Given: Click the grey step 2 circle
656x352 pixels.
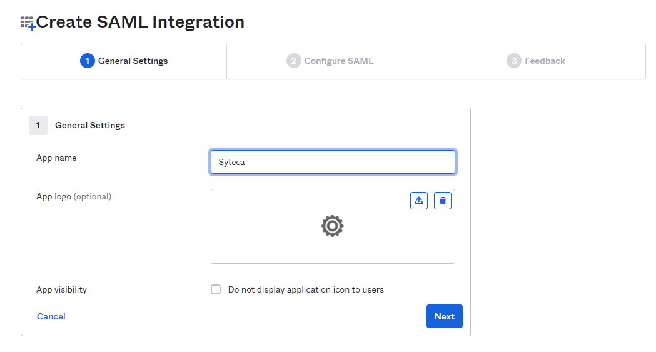Looking at the screenshot, I should pos(293,61).
